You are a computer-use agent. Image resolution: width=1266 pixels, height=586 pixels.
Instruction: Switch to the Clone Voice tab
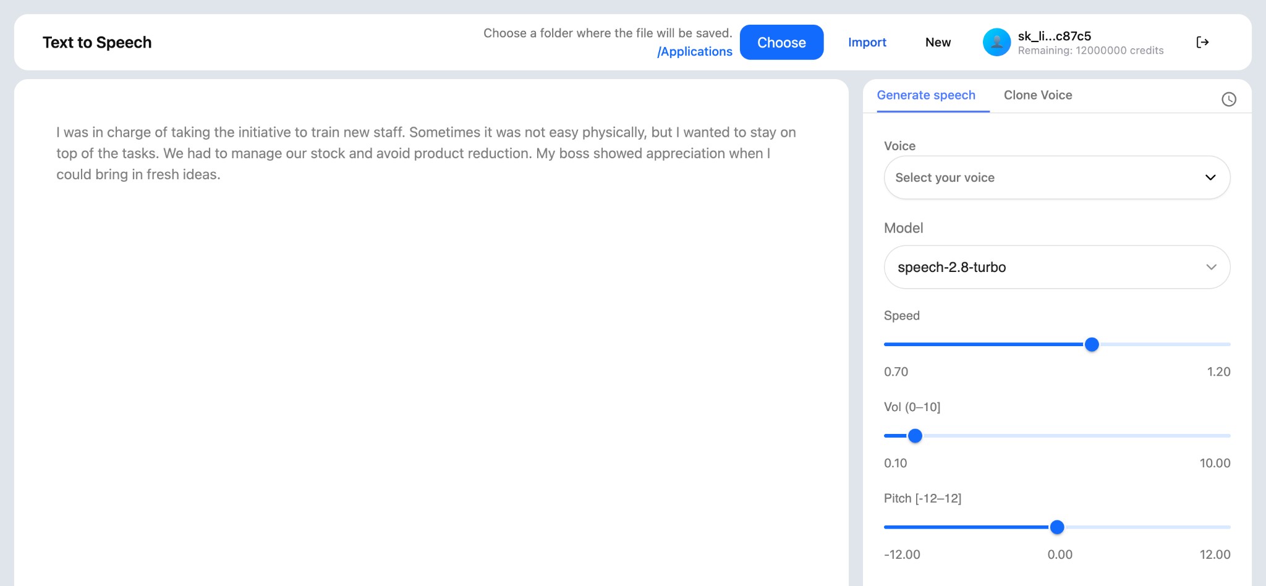pyautogui.click(x=1039, y=95)
